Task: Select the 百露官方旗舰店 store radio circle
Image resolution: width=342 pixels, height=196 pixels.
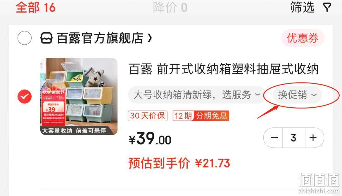Action: pos(25,38)
